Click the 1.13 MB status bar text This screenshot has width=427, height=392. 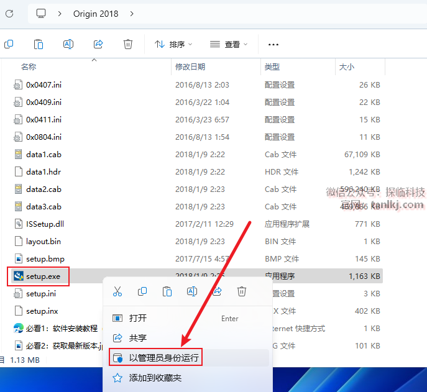coord(25,360)
